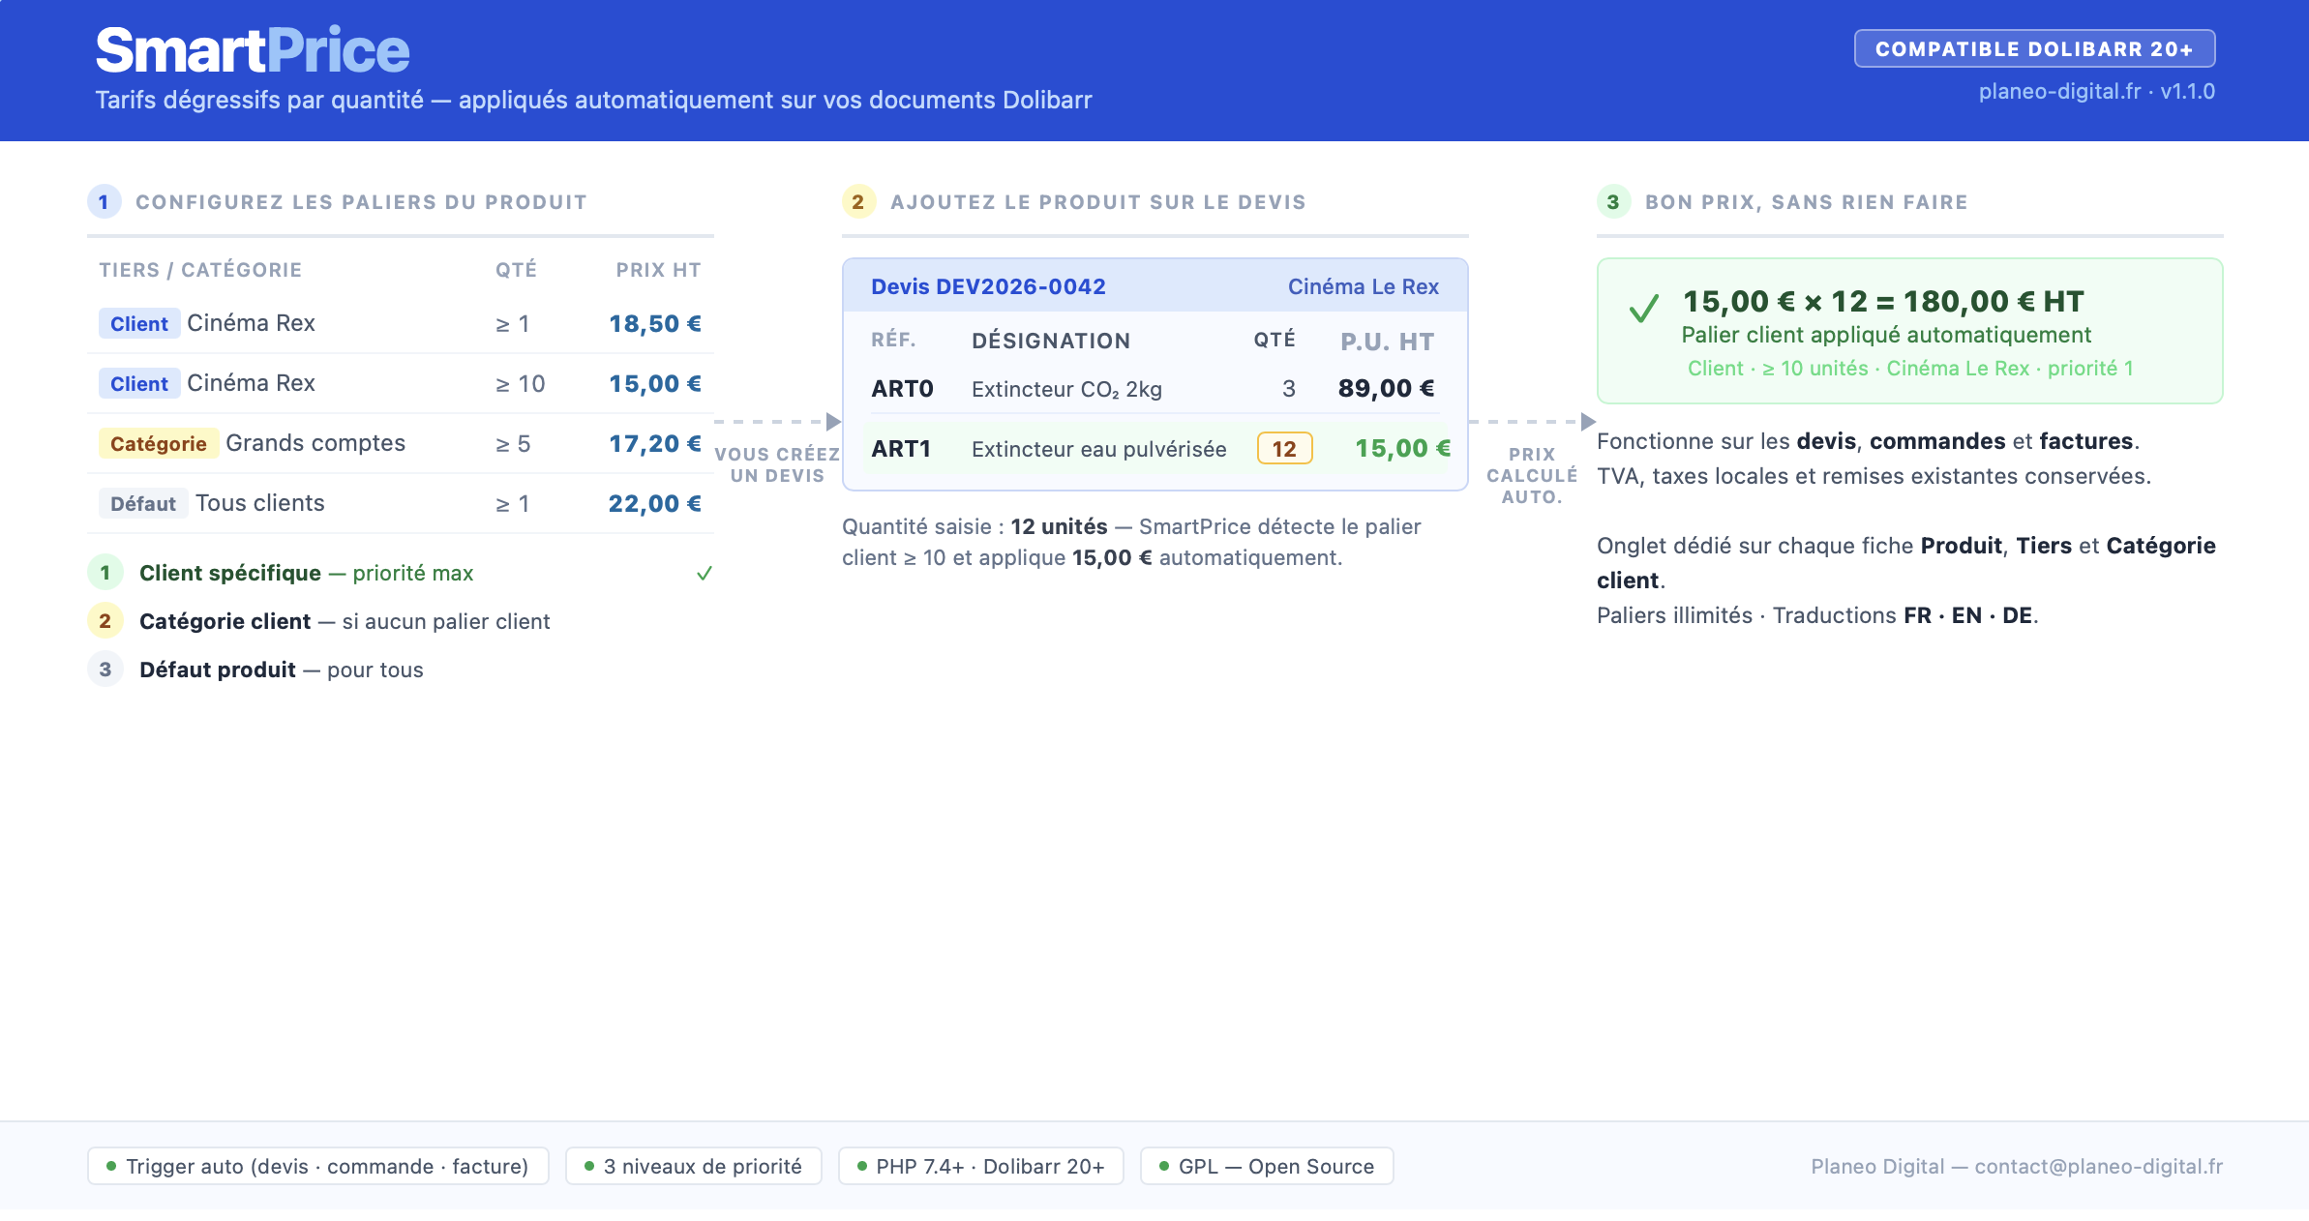This screenshot has width=2309, height=1221.
Task: Select the GPL — Open Source chip
Action: point(1267,1166)
